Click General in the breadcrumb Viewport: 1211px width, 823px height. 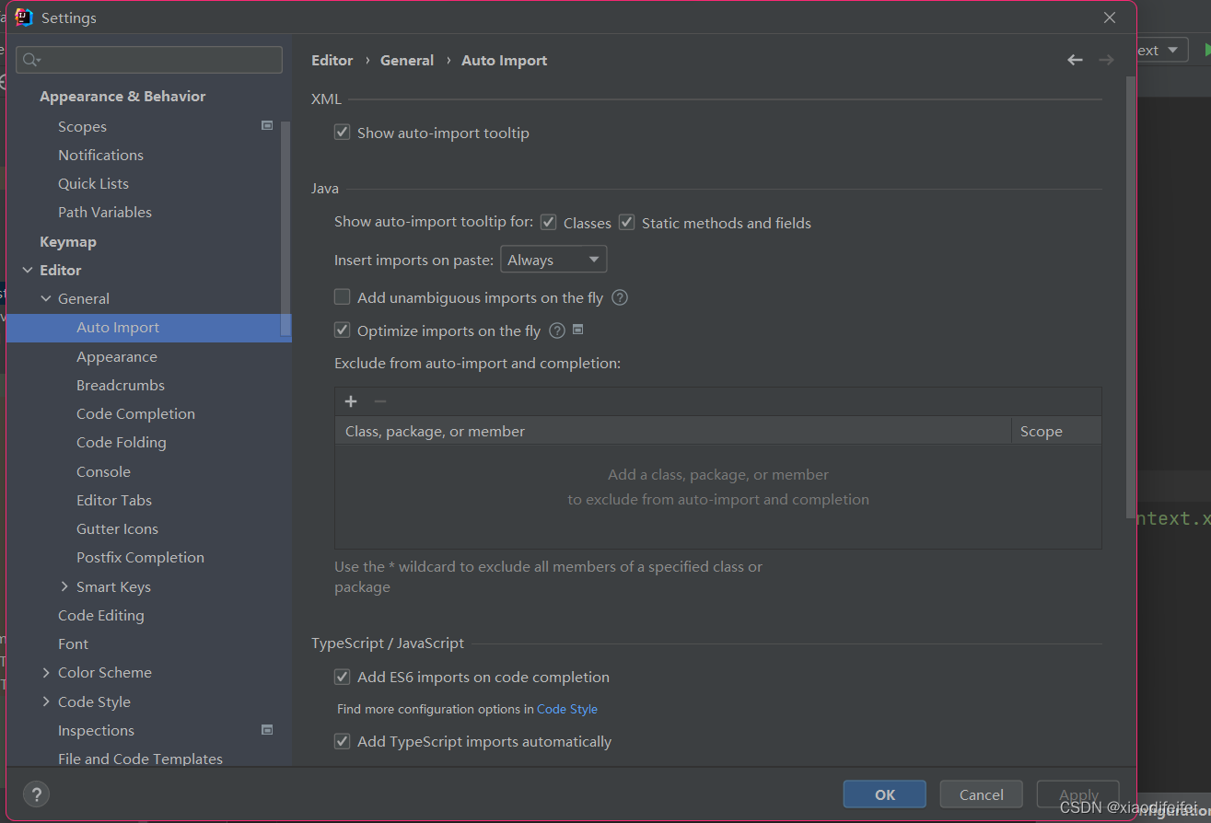coord(407,60)
